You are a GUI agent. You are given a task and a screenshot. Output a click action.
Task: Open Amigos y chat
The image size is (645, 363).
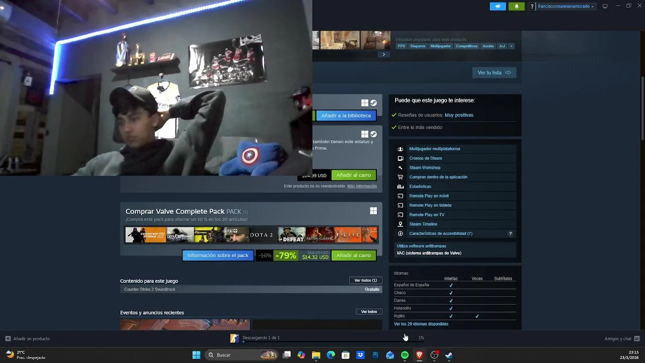[622, 339]
